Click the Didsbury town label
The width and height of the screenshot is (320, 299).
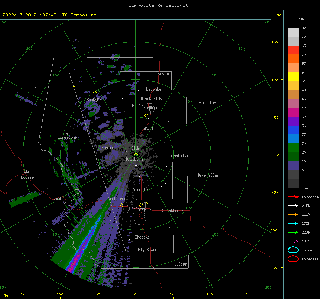point(134,159)
